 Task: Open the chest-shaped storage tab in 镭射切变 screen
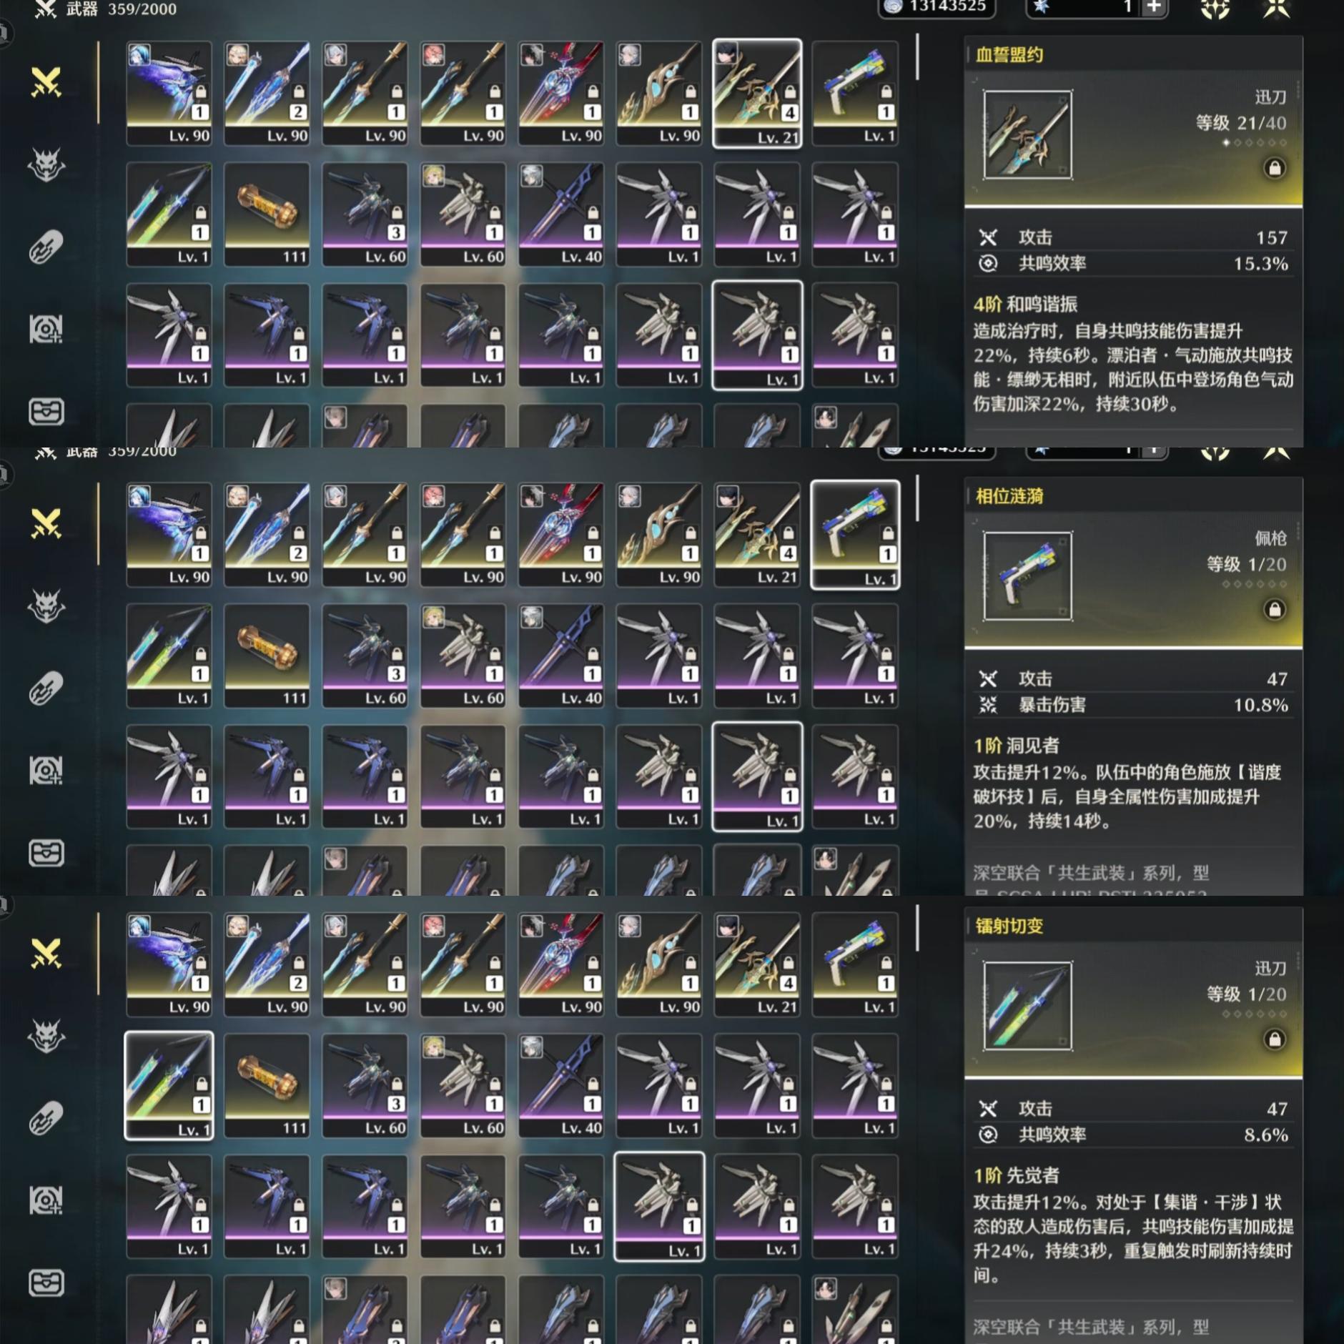pos(46,1283)
